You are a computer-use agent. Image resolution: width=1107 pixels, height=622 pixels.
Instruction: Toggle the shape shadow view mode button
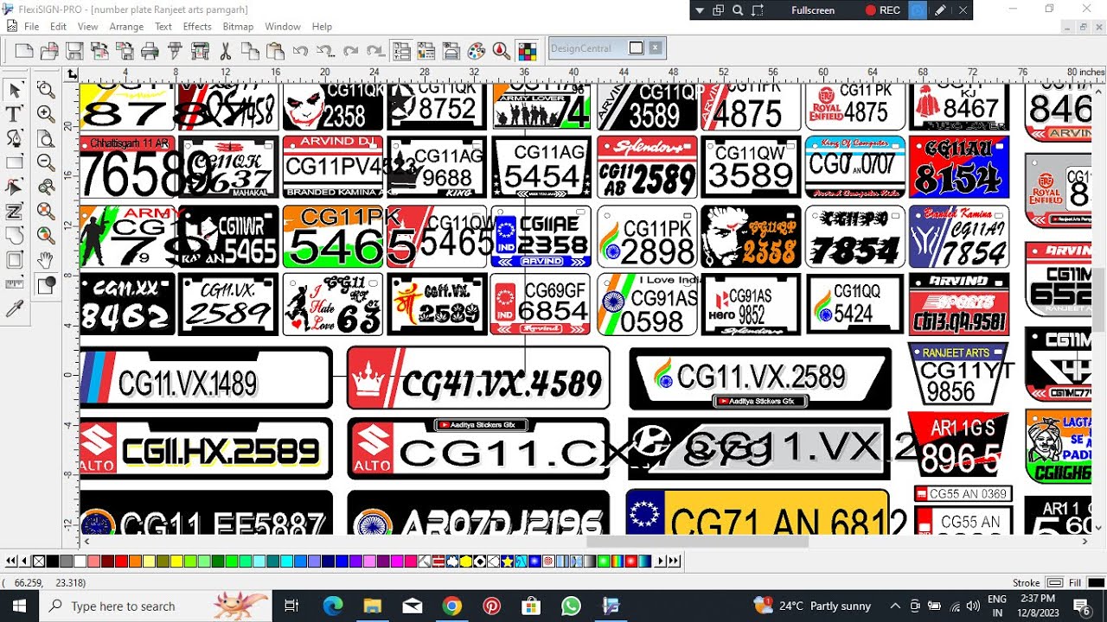point(46,283)
